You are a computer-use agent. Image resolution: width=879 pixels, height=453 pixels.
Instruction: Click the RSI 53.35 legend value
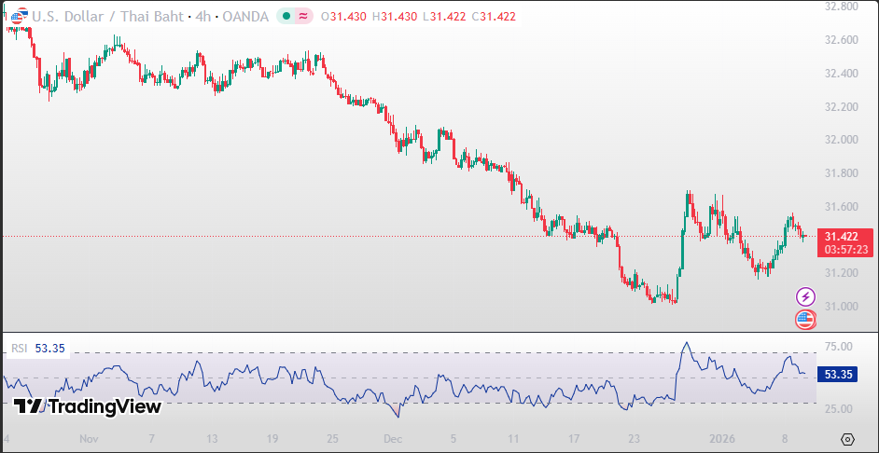point(49,348)
